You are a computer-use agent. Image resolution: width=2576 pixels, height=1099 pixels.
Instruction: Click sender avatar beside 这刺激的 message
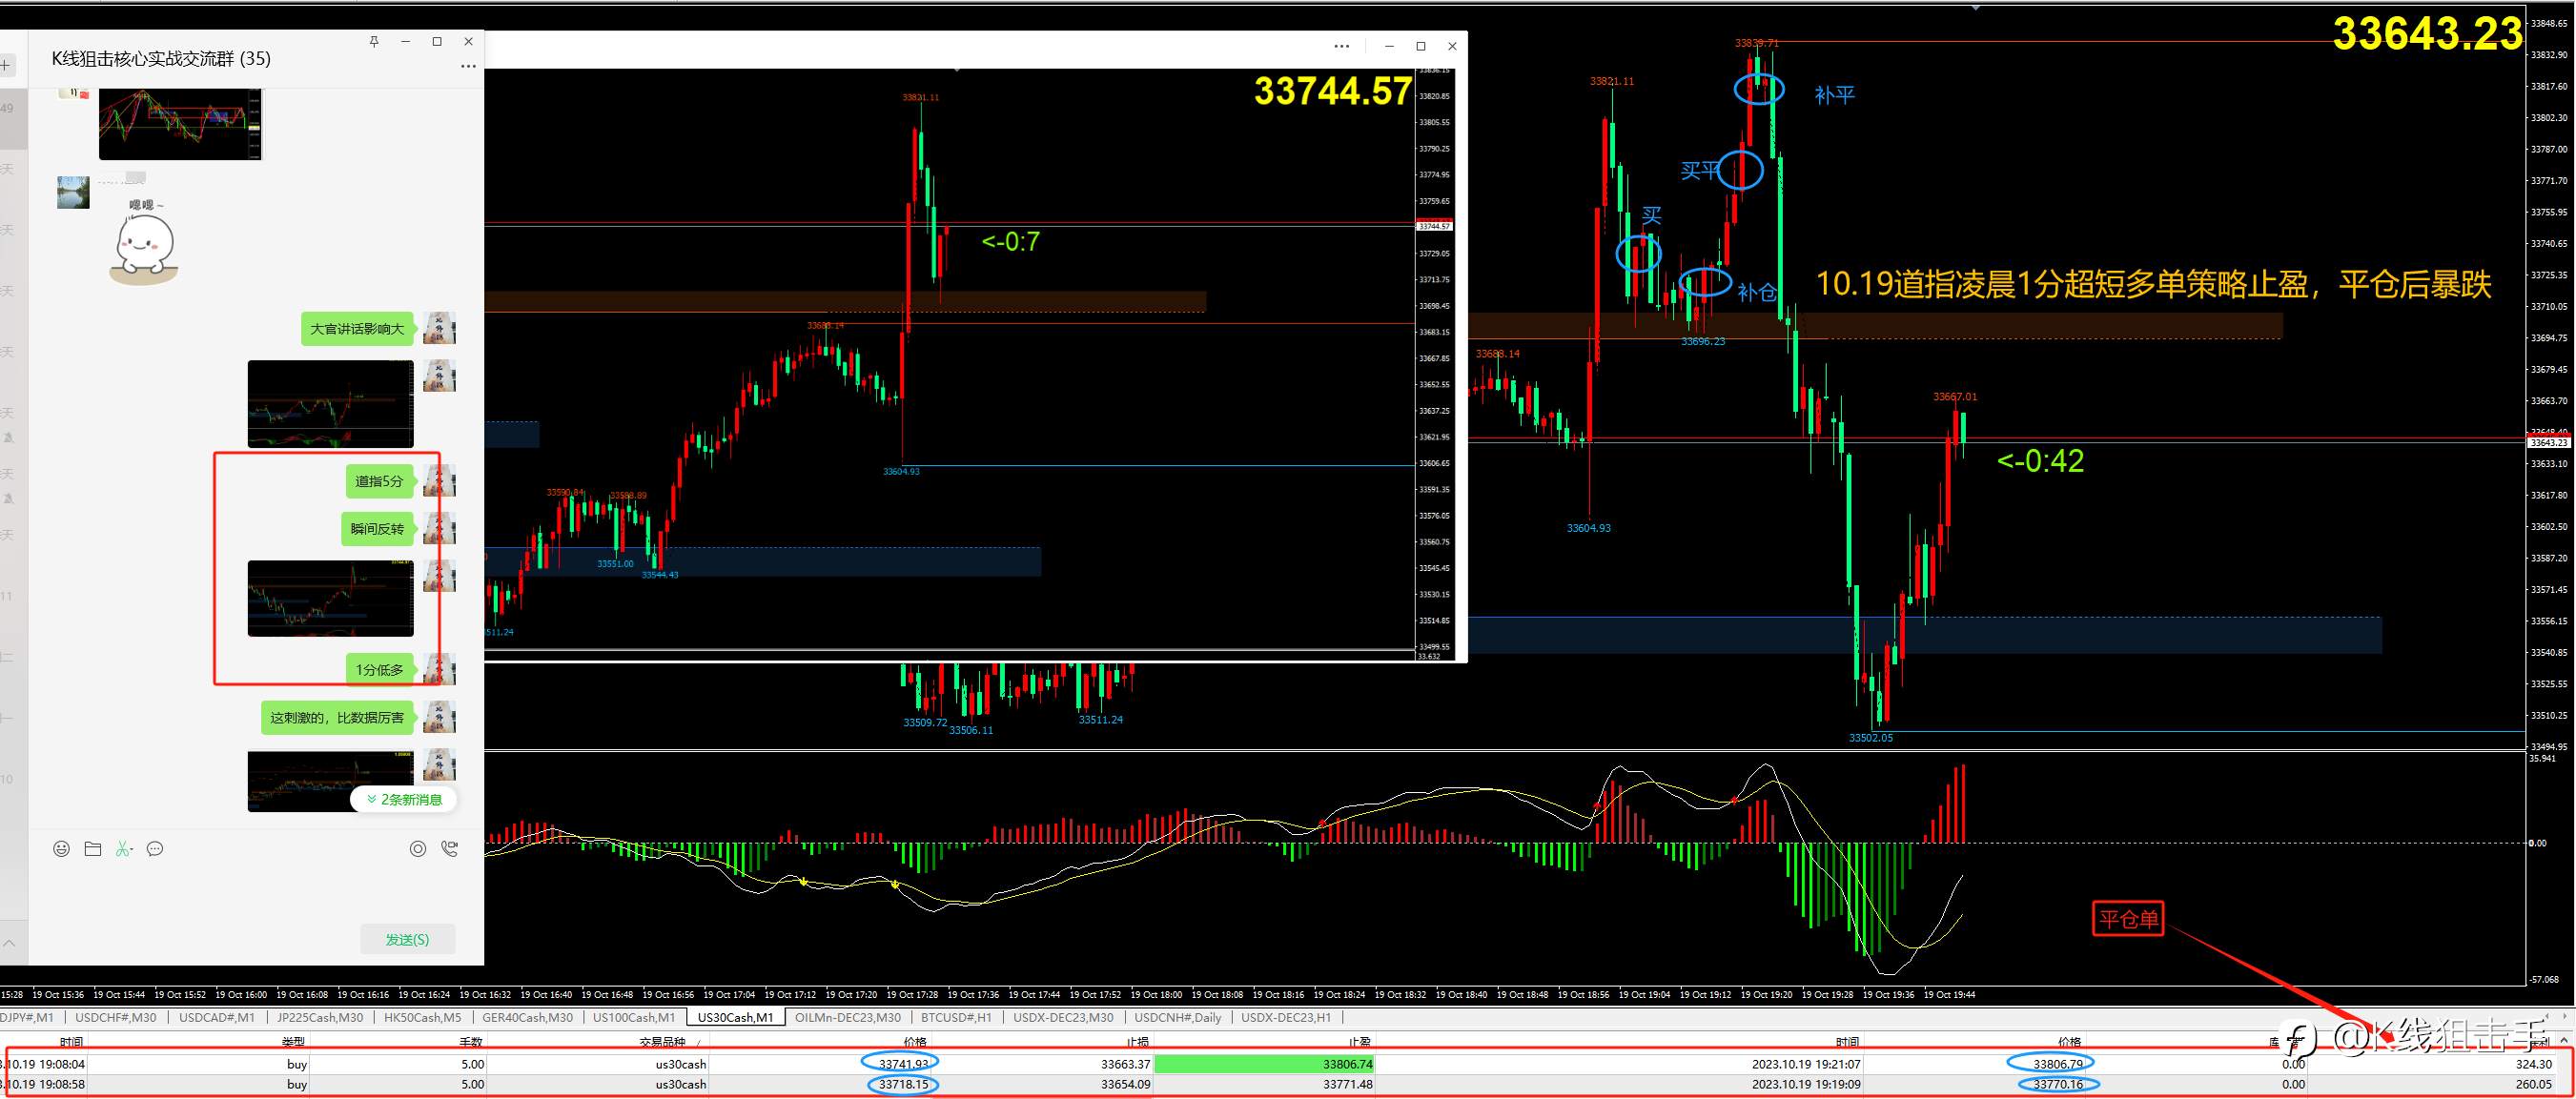coord(439,717)
